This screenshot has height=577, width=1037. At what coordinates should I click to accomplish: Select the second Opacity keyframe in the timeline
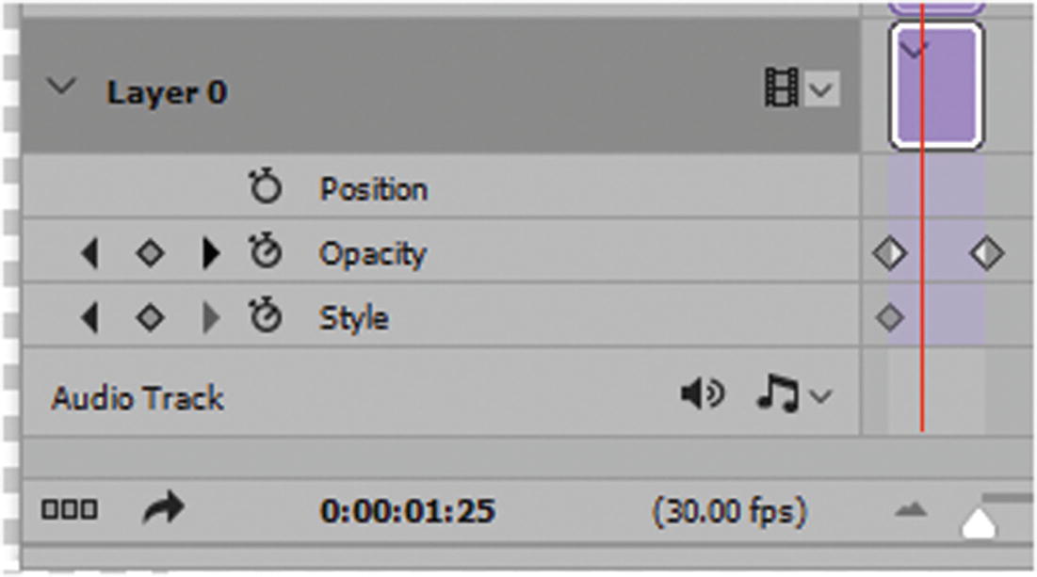pyautogui.click(x=986, y=253)
